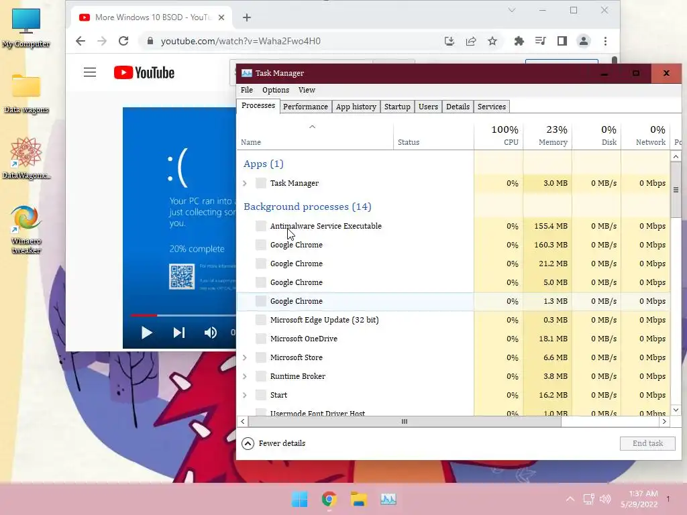Viewport: 687px width, 515px height.
Task: Open the clock showing 1:37 AM
Action: [x=639, y=499]
